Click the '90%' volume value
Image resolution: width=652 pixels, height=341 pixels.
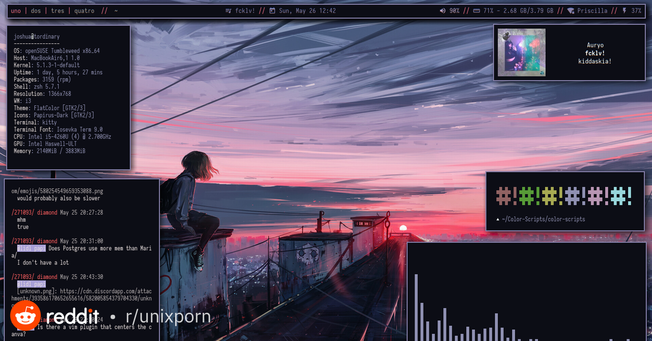pos(454,11)
